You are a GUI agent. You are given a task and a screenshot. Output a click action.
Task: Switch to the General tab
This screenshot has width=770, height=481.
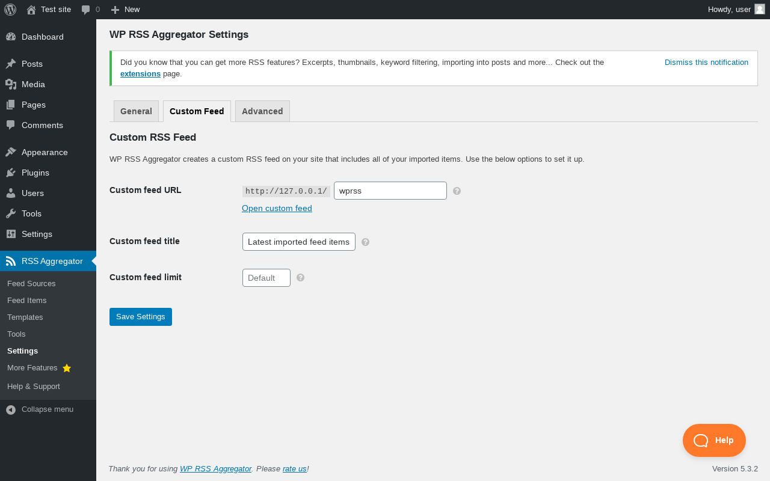click(136, 111)
